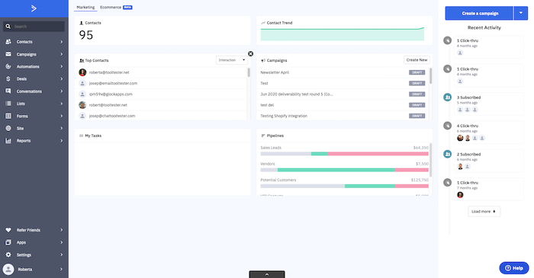Open Conversations via the chat icon
This screenshot has height=278, width=534.
pos(8,91)
